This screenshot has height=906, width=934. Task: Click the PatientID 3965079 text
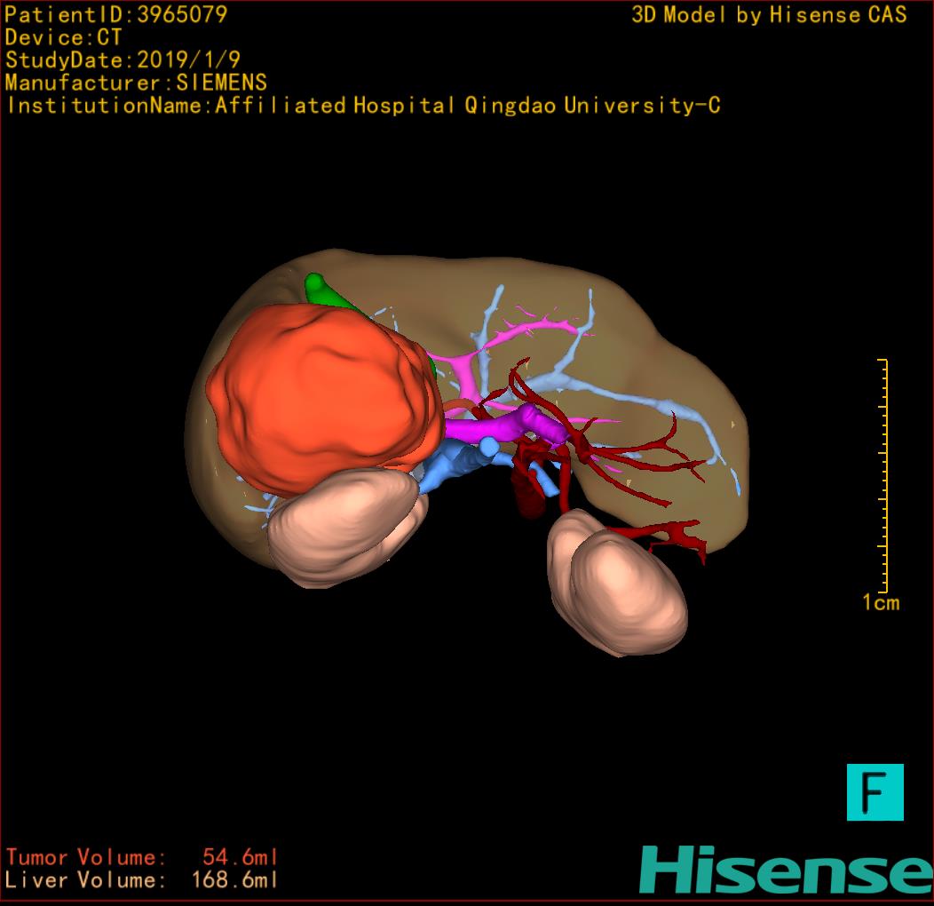pyautogui.click(x=115, y=14)
